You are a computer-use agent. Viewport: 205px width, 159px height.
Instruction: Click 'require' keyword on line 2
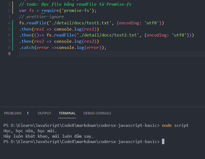(50, 11)
